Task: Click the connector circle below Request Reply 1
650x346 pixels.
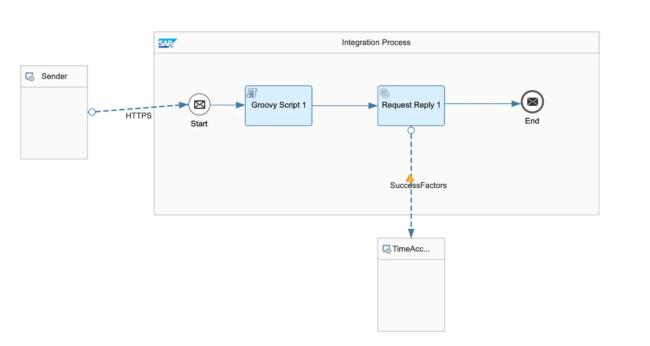Action: tap(411, 130)
